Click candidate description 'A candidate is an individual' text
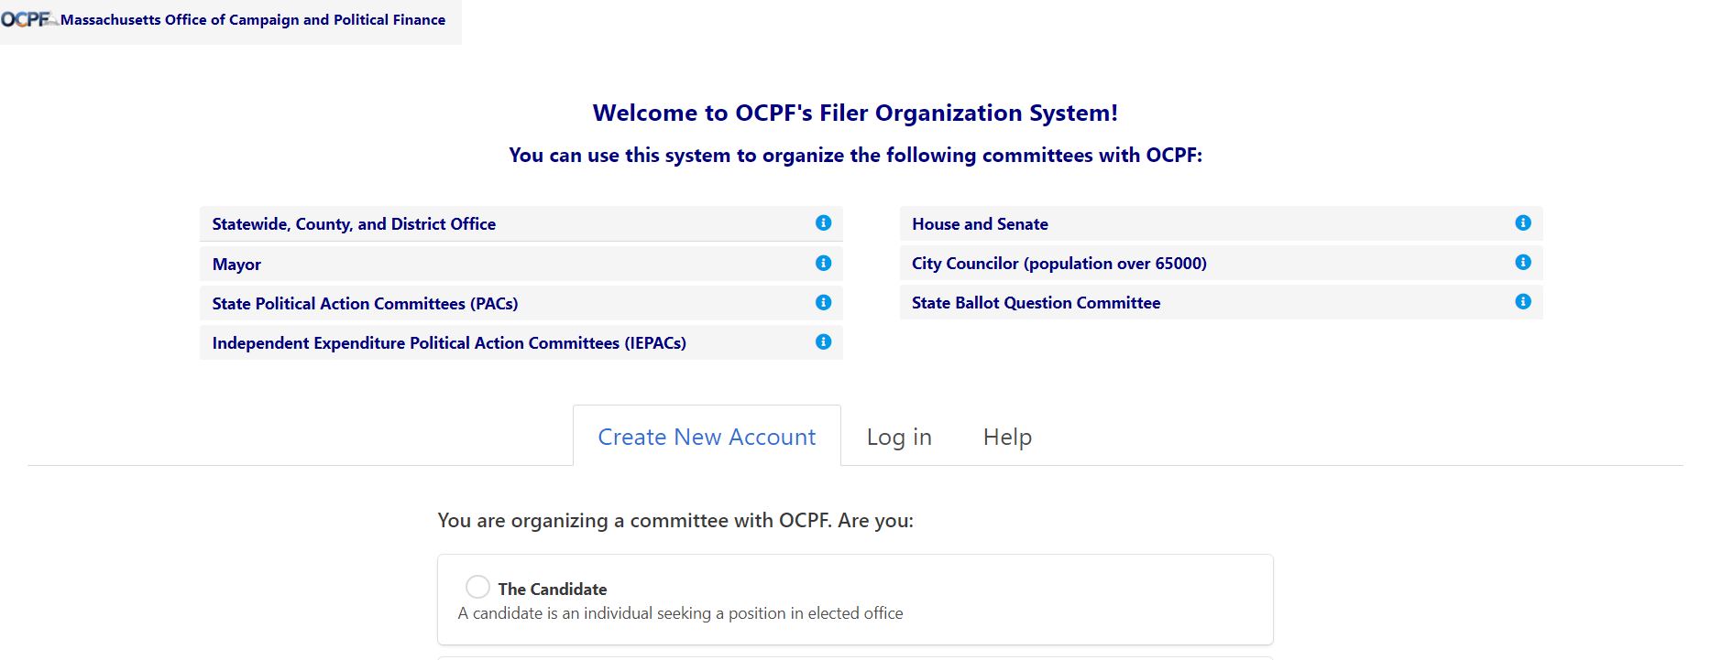 [x=680, y=613]
